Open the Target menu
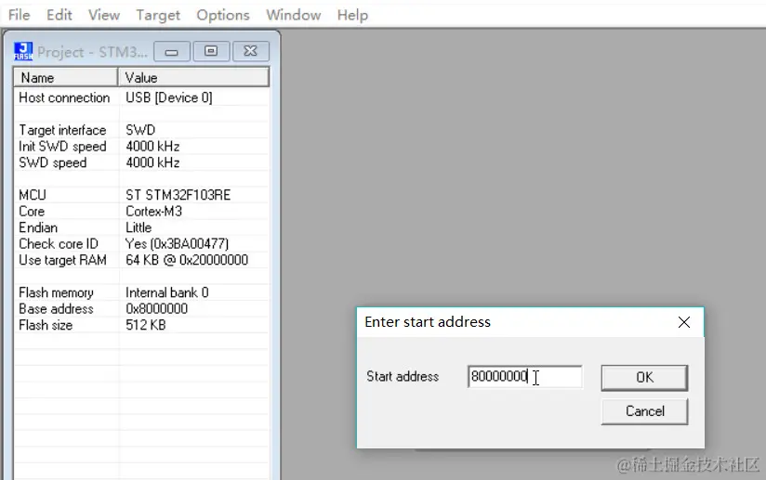The height and width of the screenshot is (480, 766). [158, 15]
